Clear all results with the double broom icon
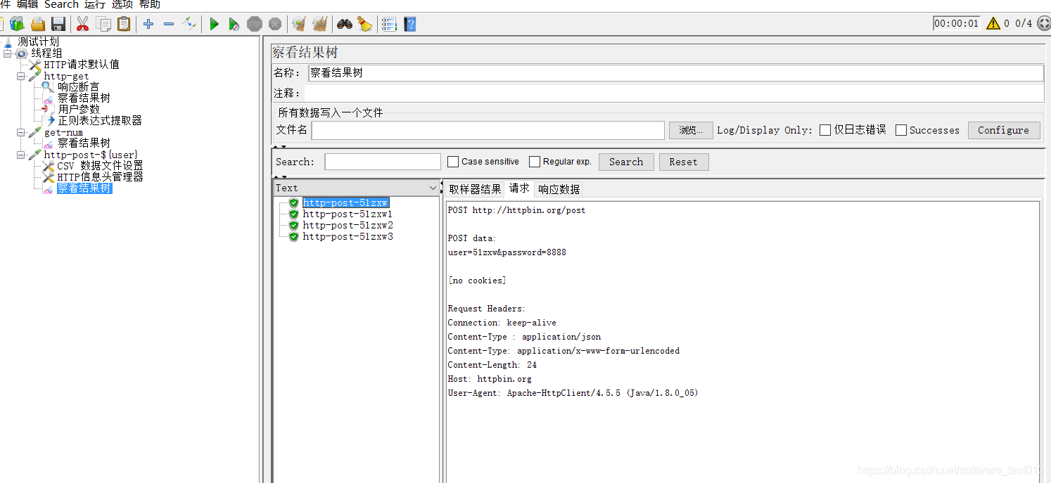Image resolution: width=1051 pixels, height=483 pixels. (x=319, y=24)
